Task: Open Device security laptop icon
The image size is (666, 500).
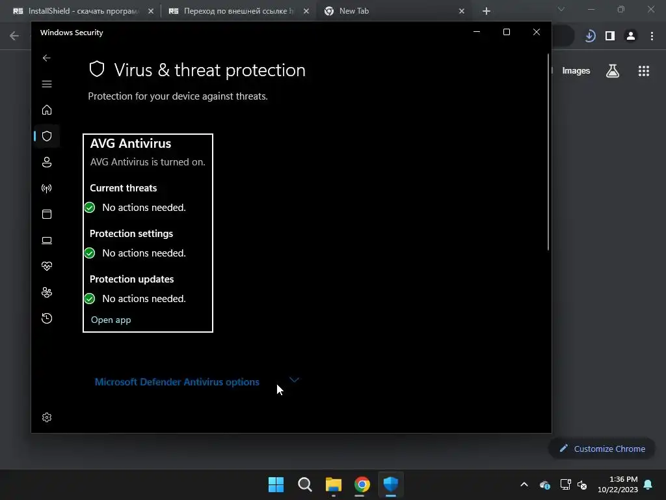Action: click(x=47, y=241)
